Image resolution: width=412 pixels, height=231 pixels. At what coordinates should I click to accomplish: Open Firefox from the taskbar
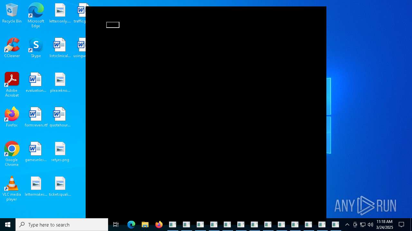[159, 225]
